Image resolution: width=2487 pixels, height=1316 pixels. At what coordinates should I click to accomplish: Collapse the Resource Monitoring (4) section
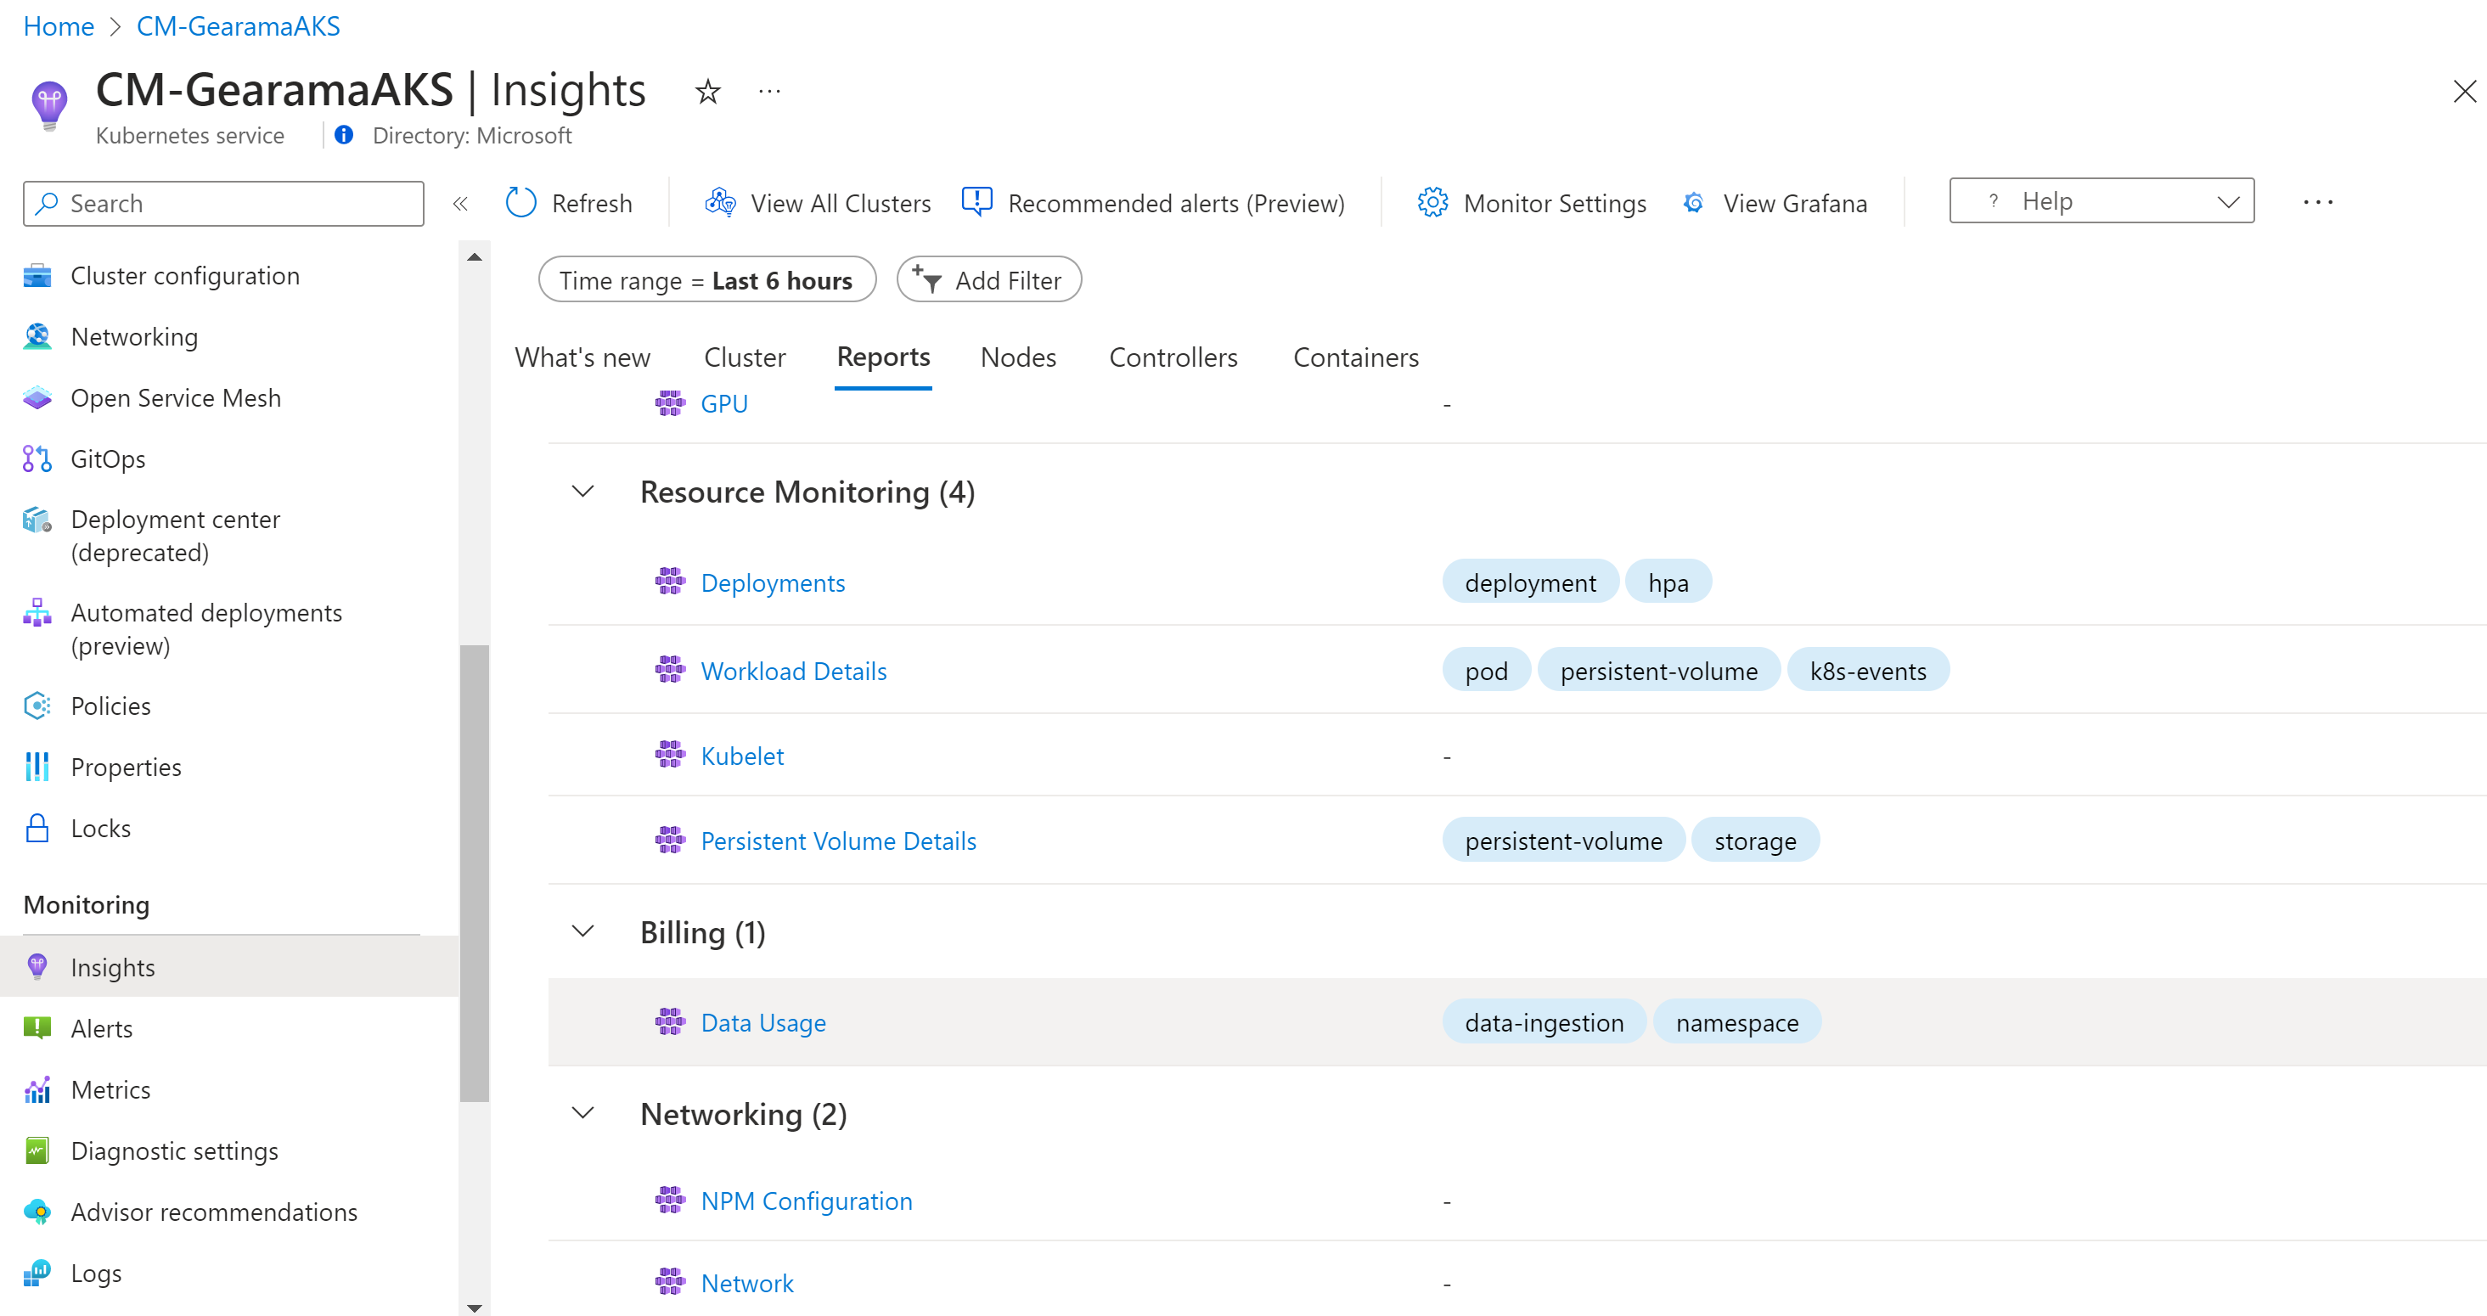(582, 492)
